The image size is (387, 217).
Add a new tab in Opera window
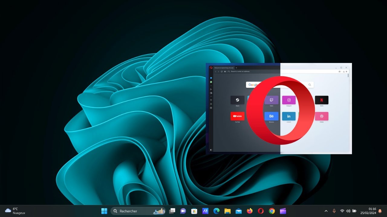pyautogui.click(x=236, y=68)
